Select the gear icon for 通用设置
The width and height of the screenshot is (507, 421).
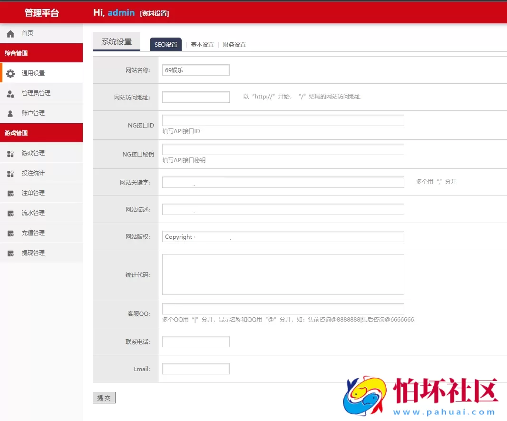10,73
